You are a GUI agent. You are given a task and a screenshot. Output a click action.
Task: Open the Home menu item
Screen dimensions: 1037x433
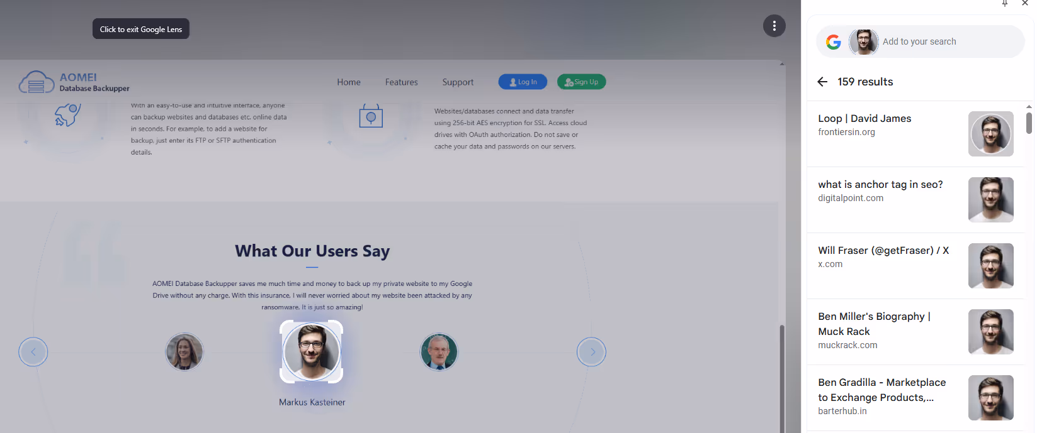tap(348, 82)
